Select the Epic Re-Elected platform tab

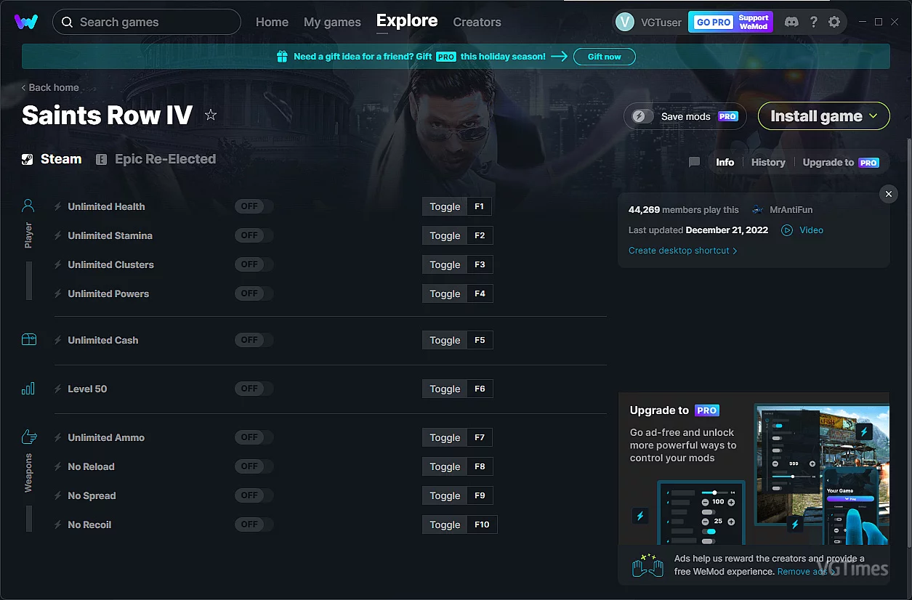point(156,159)
